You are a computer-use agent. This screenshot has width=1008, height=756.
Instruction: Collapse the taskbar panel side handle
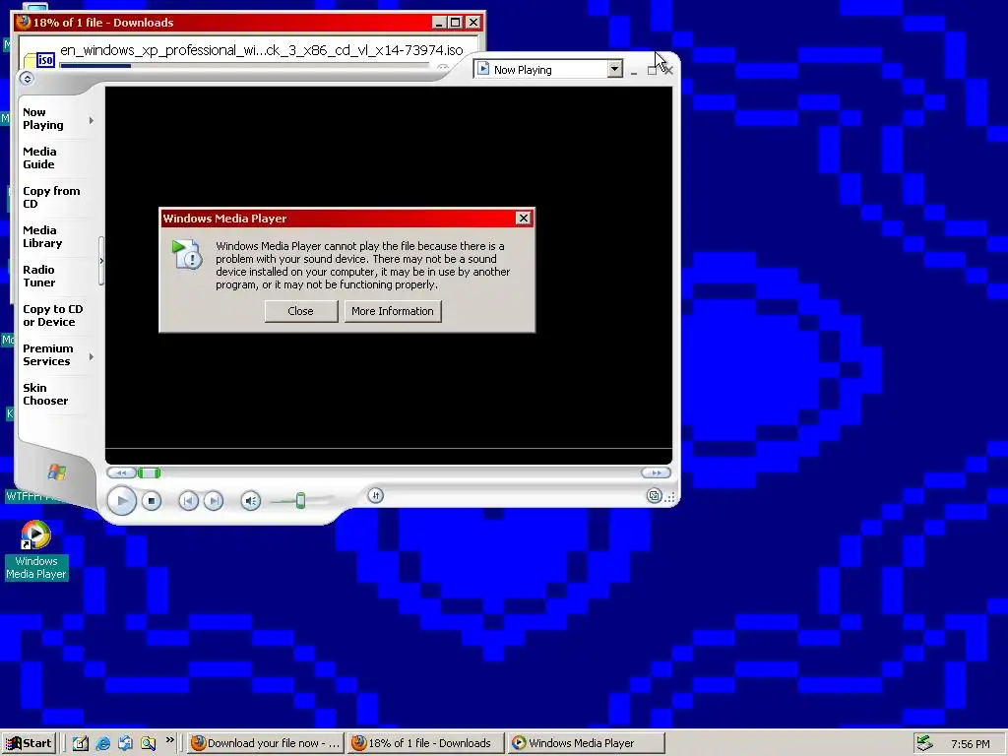coord(101,261)
